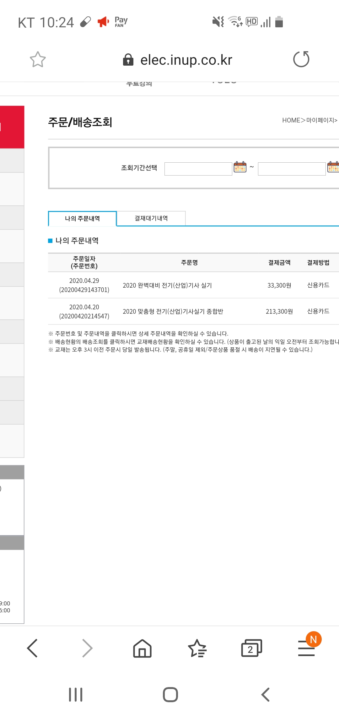Open order 2020 완벽대비 전기(산업)기사 실기
This screenshot has width=339, height=716.
pyautogui.click(x=167, y=285)
